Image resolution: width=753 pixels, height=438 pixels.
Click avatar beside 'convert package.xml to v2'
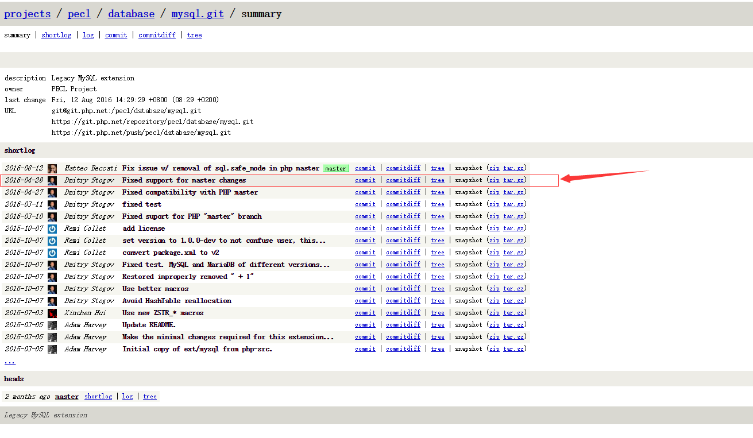tap(52, 253)
